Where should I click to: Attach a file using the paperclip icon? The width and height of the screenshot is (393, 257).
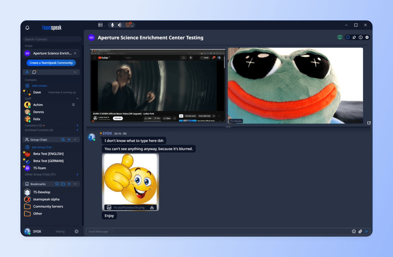[x=361, y=232]
